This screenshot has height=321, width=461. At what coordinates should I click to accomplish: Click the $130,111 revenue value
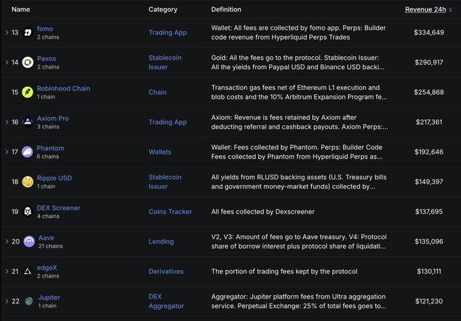428,272
